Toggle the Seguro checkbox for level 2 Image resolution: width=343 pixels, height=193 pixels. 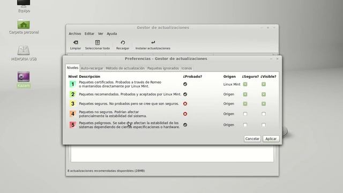coord(245,94)
